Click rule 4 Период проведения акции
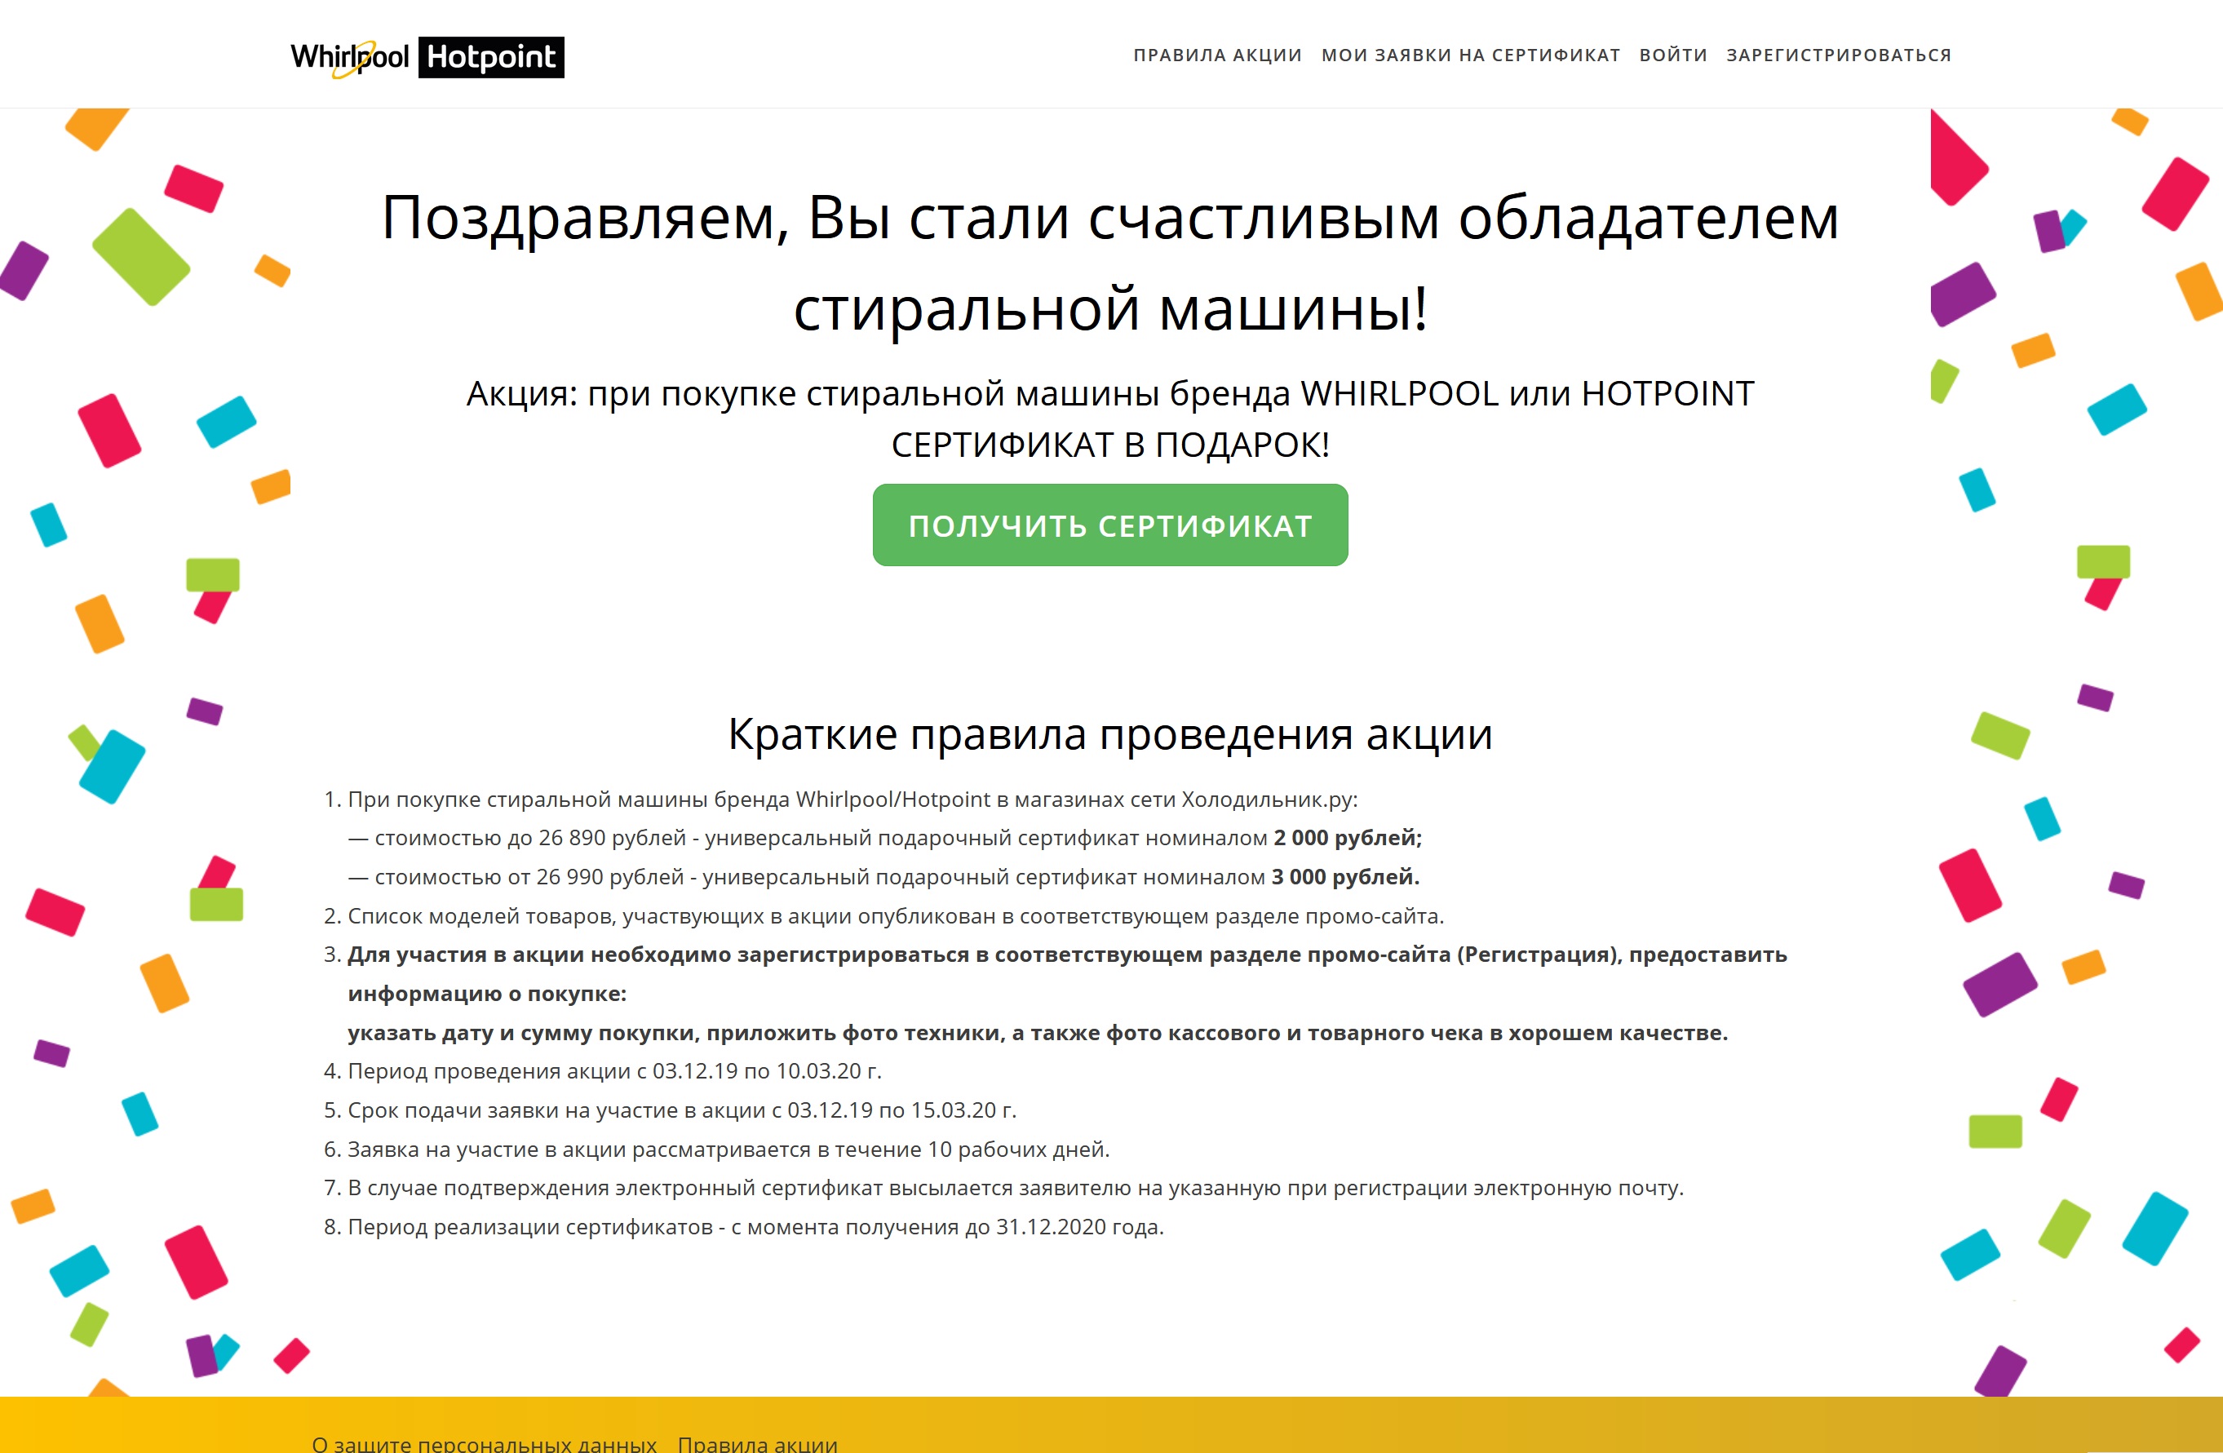2223x1453 pixels. pyautogui.click(x=613, y=1071)
